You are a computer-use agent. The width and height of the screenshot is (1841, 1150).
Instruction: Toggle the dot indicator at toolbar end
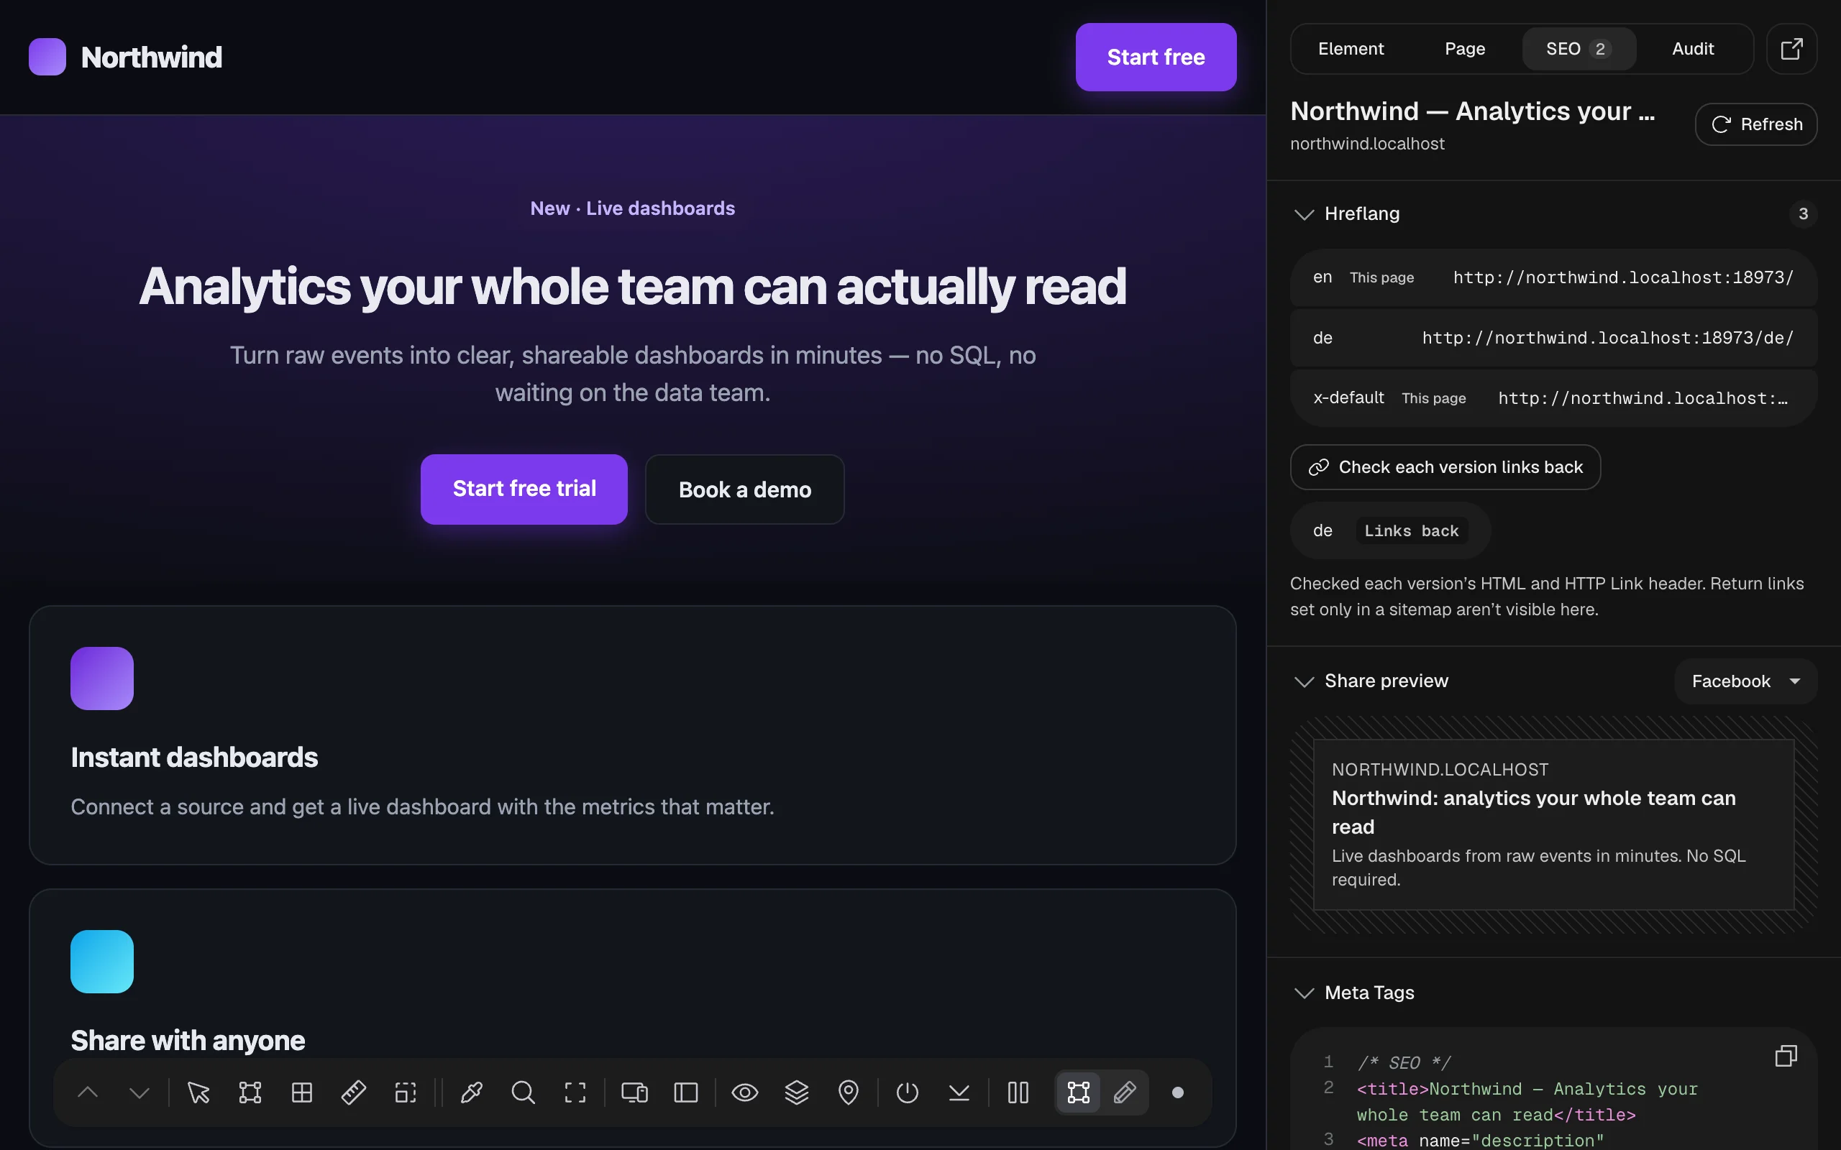[1178, 1093]
